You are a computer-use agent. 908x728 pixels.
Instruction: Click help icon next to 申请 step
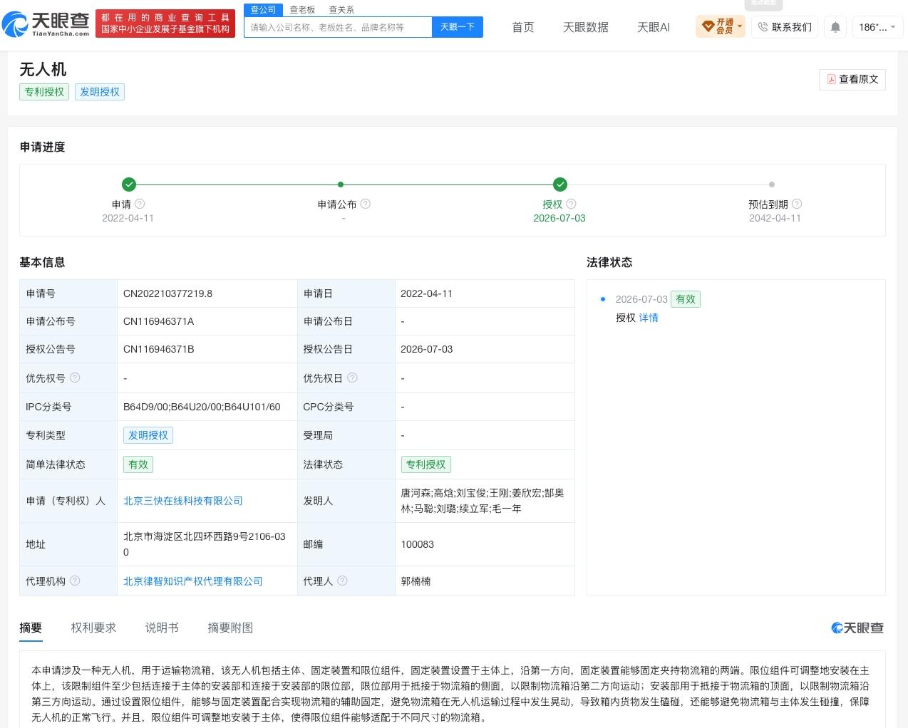(140, 204)
